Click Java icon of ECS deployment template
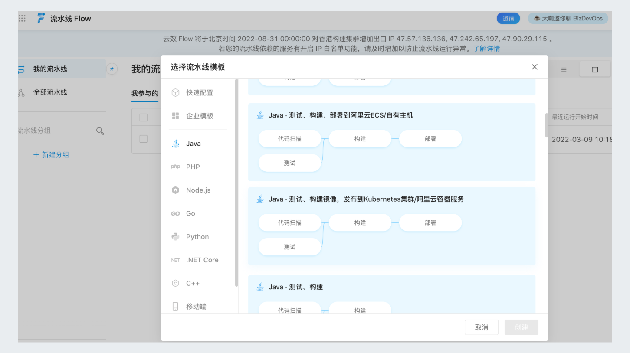The height and width of the screenshot is (353, 630). click(x=260, y=115)
